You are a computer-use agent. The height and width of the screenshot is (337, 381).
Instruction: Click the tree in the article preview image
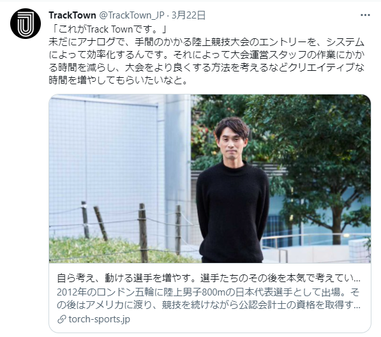click(323, 158)
